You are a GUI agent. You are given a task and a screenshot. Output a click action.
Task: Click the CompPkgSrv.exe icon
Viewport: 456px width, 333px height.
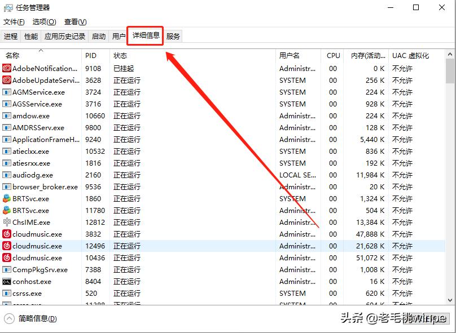click(8, 269)
